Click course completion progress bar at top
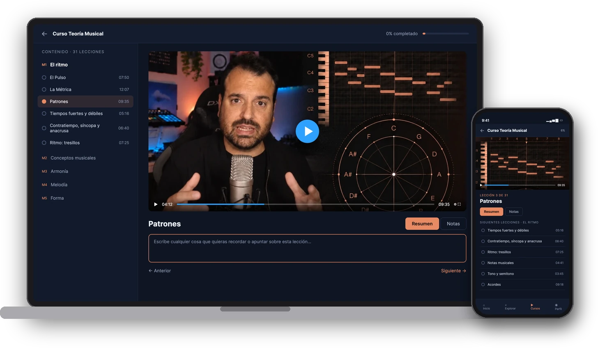Screen dimensions: 598x348 click(446, 34)
